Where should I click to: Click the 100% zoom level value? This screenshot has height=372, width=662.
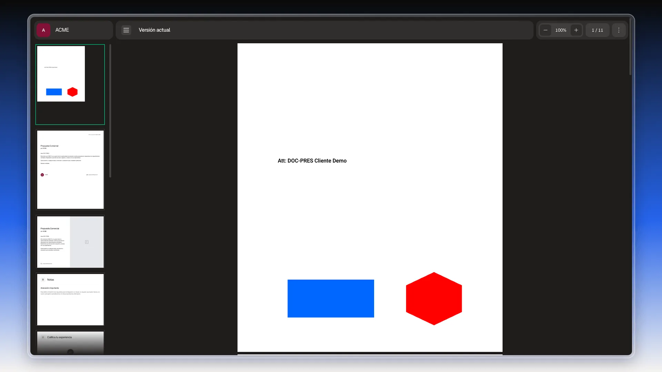pos(561,30)
